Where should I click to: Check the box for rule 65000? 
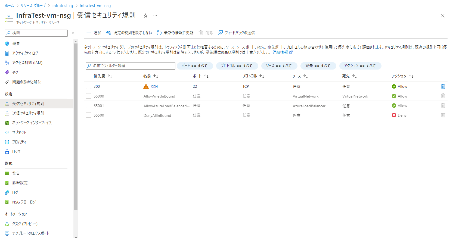88,96
